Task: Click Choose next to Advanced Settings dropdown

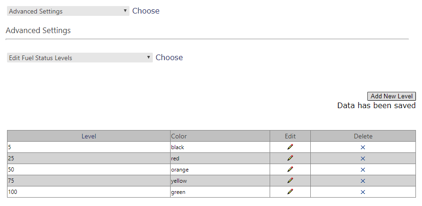Action: pyautogui.click(x=146, y=11)
